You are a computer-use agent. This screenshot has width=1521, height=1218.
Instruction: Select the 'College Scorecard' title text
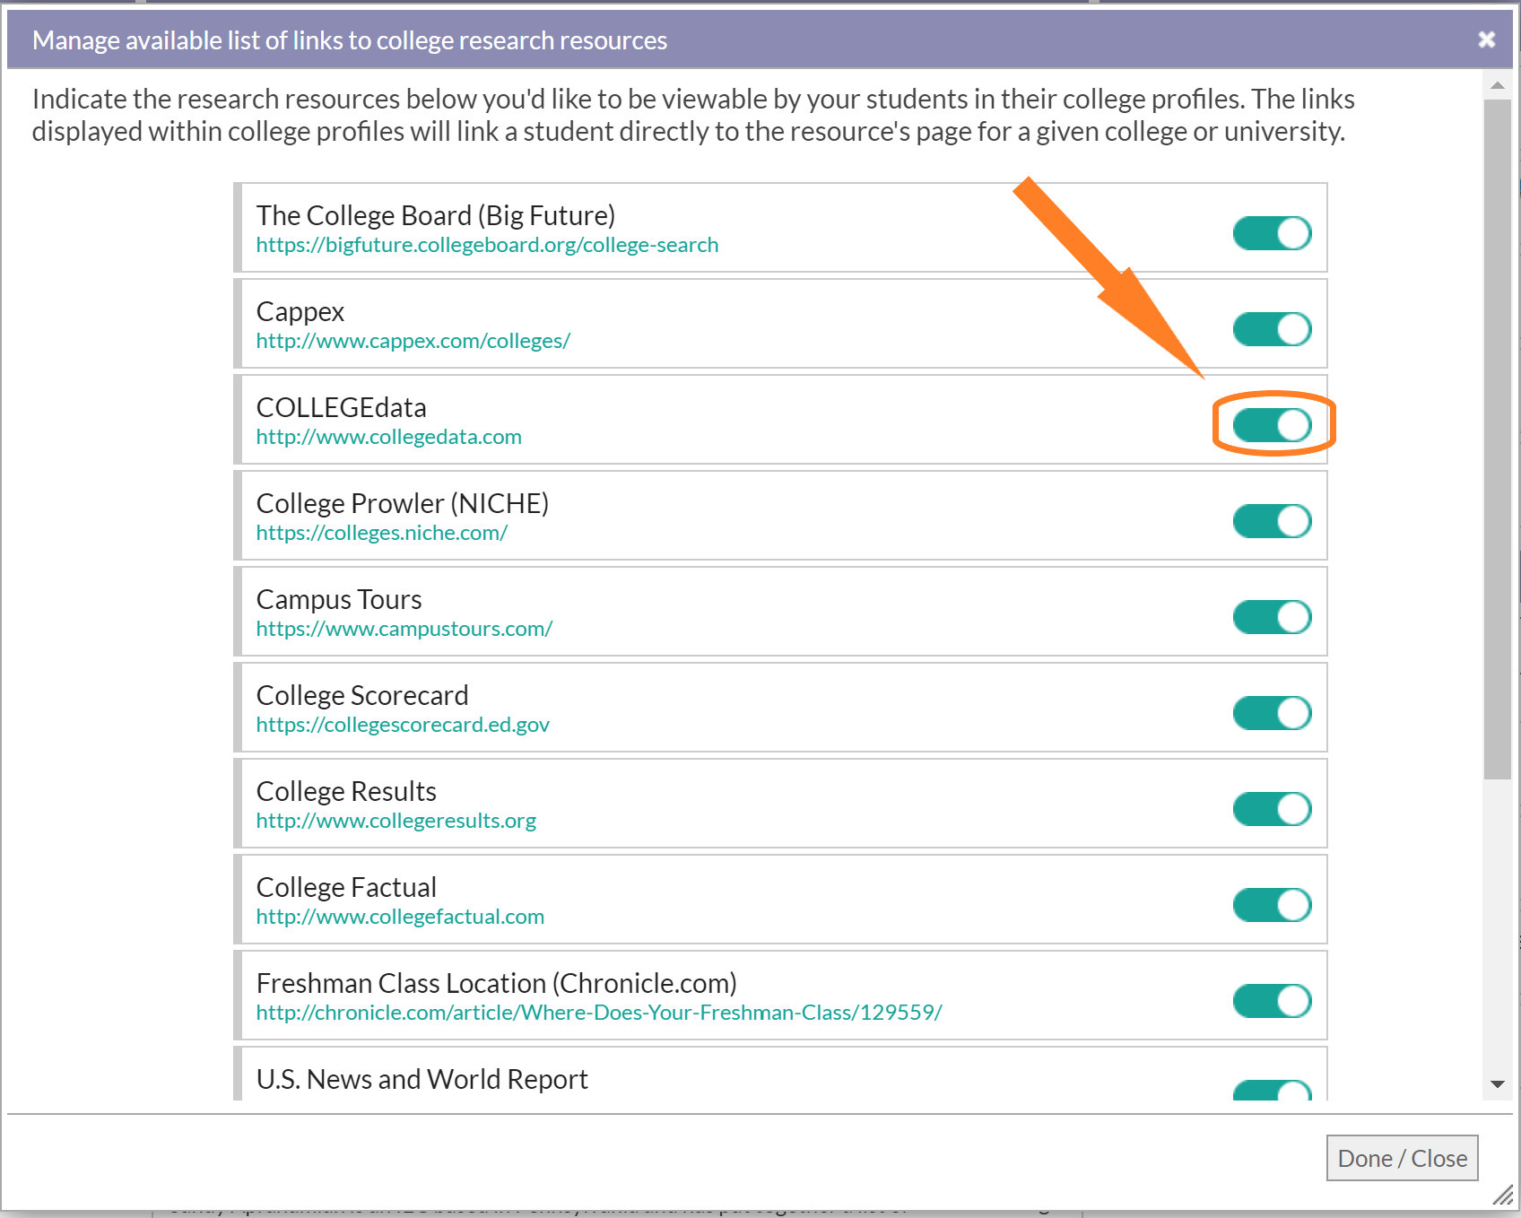pyautogui.click(x=362, y=696)
